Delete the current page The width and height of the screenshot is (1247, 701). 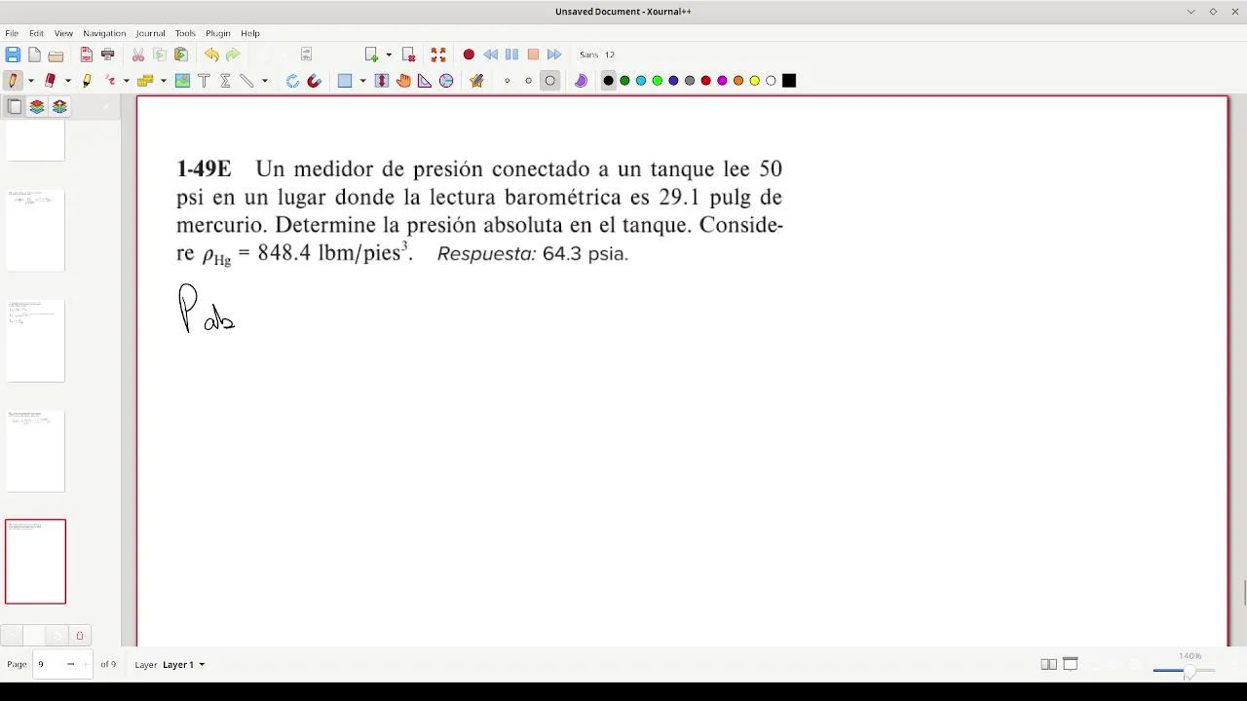[x=409, y=55]
